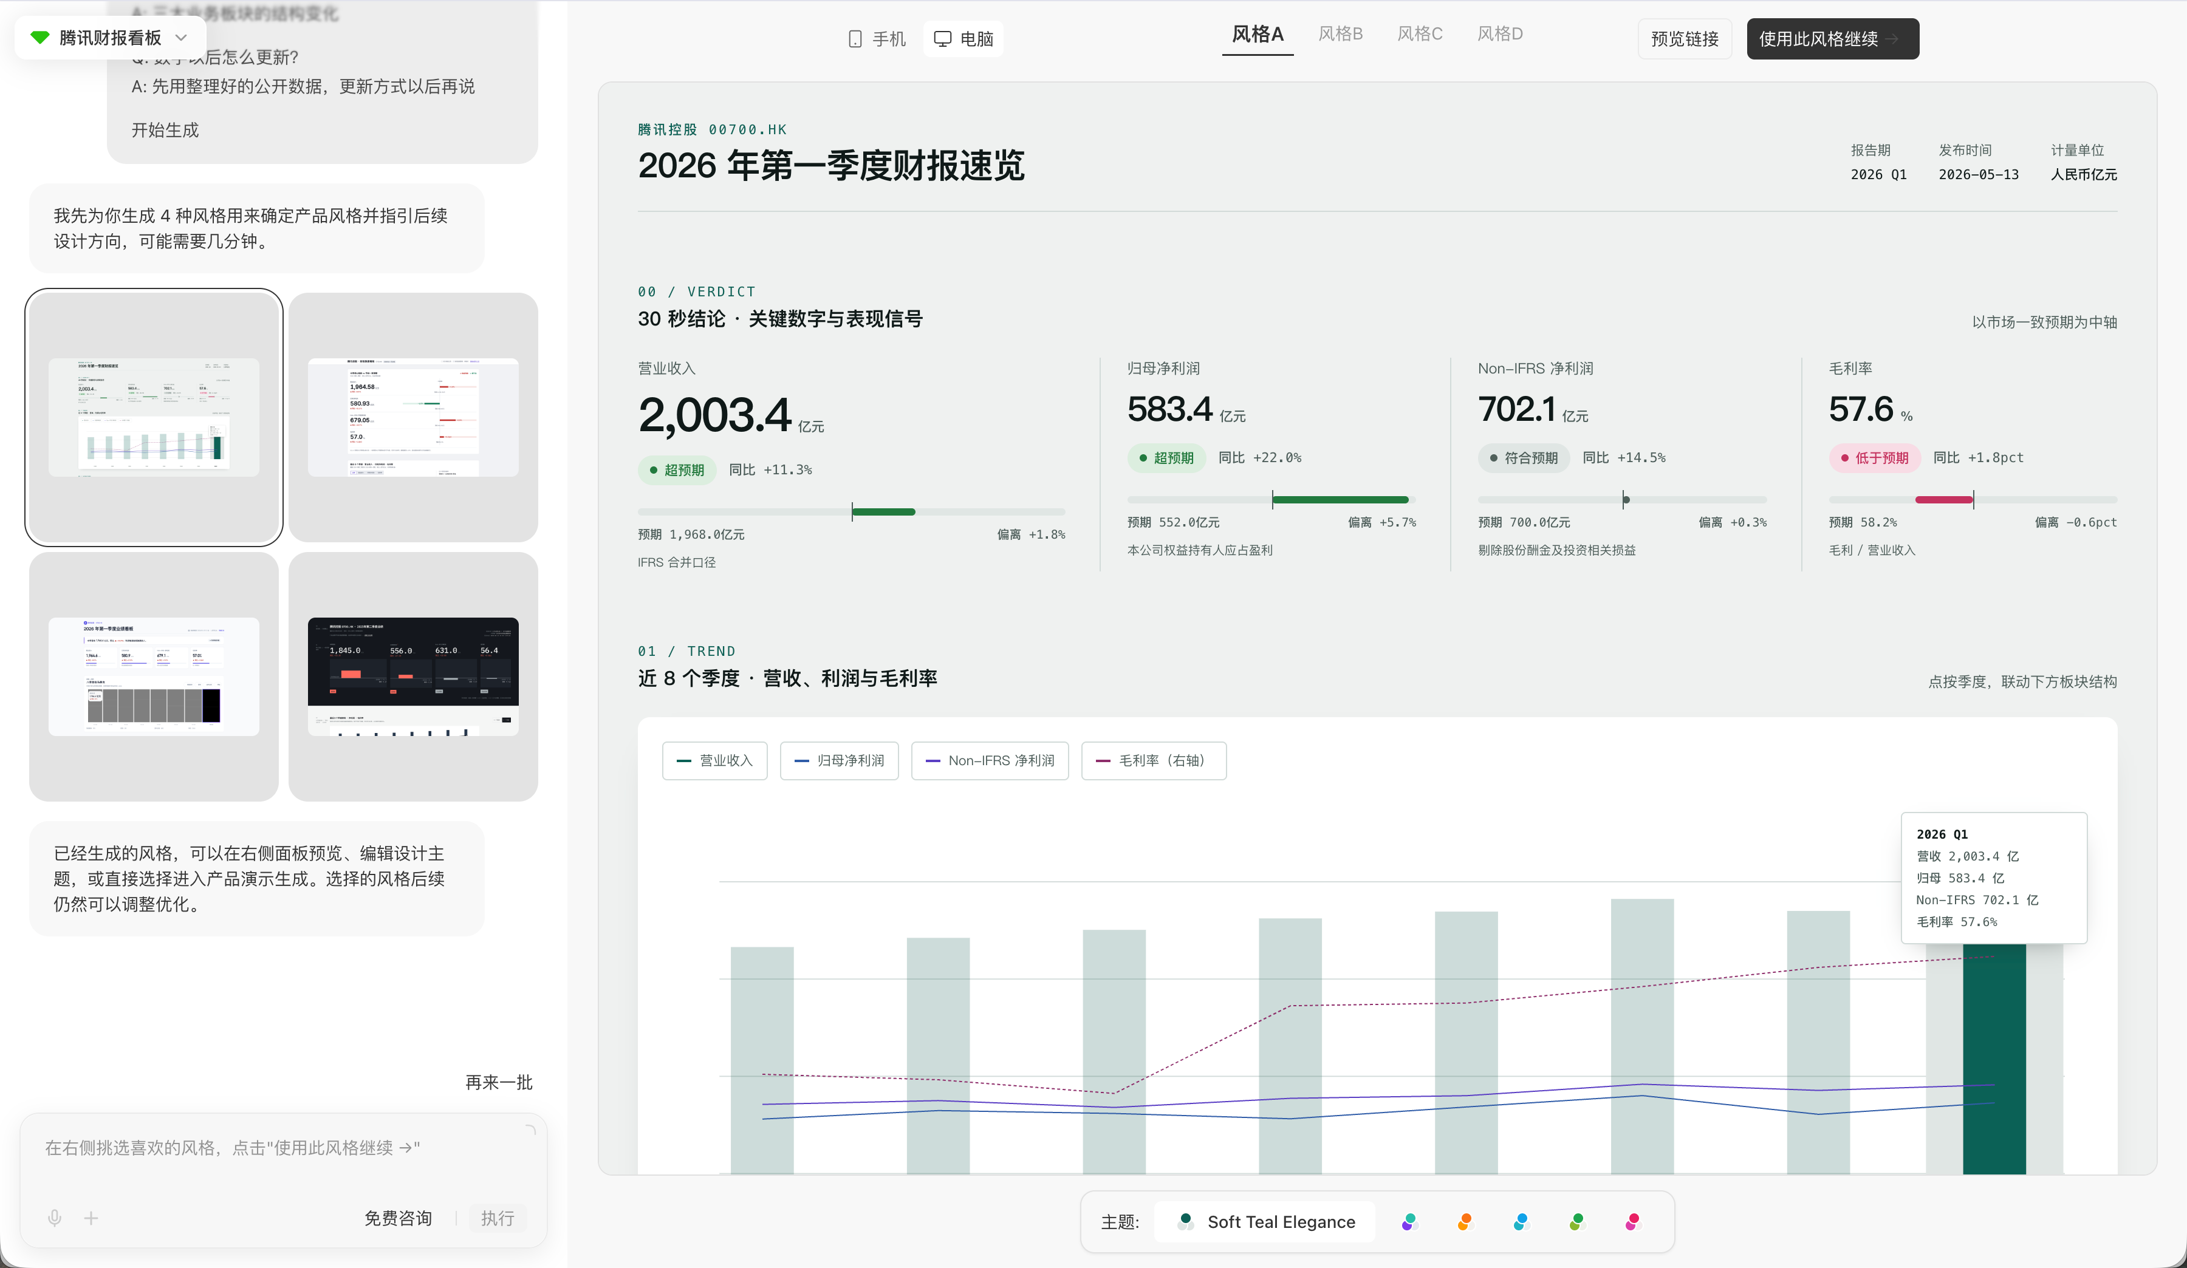Click the 超预期 badge under 营业收入
2187x1268 pixels.
tap(677, 470)
